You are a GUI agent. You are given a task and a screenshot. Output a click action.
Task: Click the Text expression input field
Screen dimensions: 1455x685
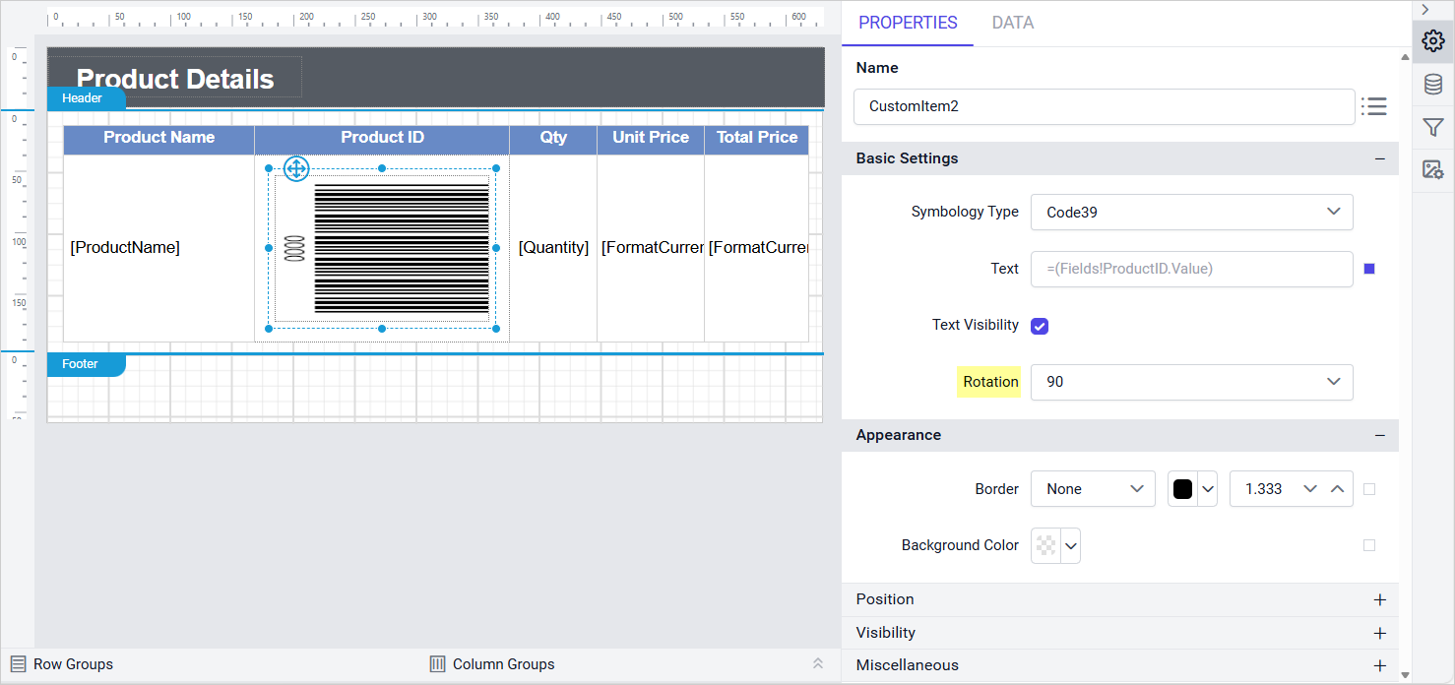tap(1191, 269)
